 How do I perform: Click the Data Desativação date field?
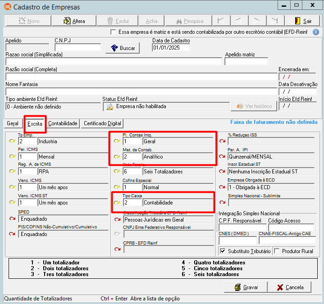click(297, 91)
